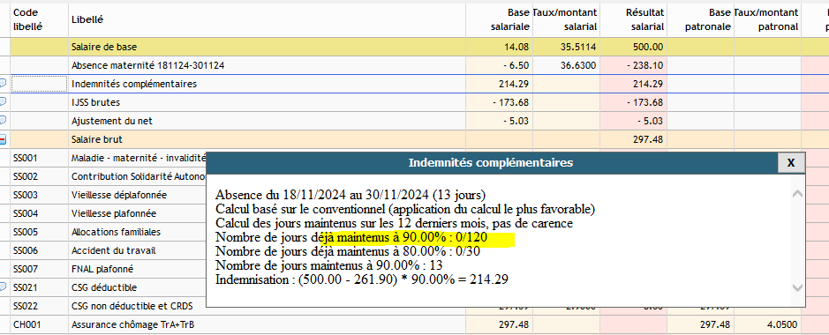829x335 pixels.
Task: Select base salariale value 214.29
Action: (x=515, y=84)
